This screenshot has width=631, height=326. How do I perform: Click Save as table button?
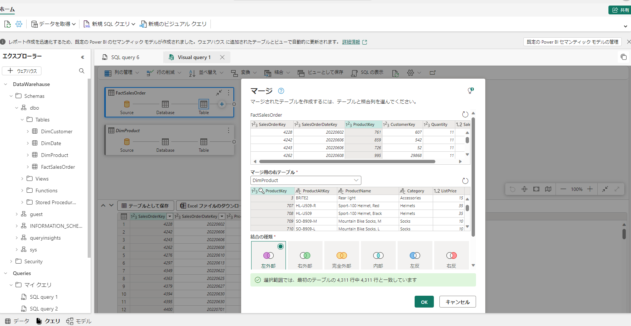click(x=146, y=206)
